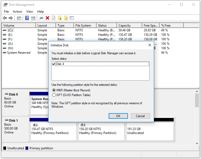
Task: Uncheck the Disk 4 checkbox
Action: (54, 64)
